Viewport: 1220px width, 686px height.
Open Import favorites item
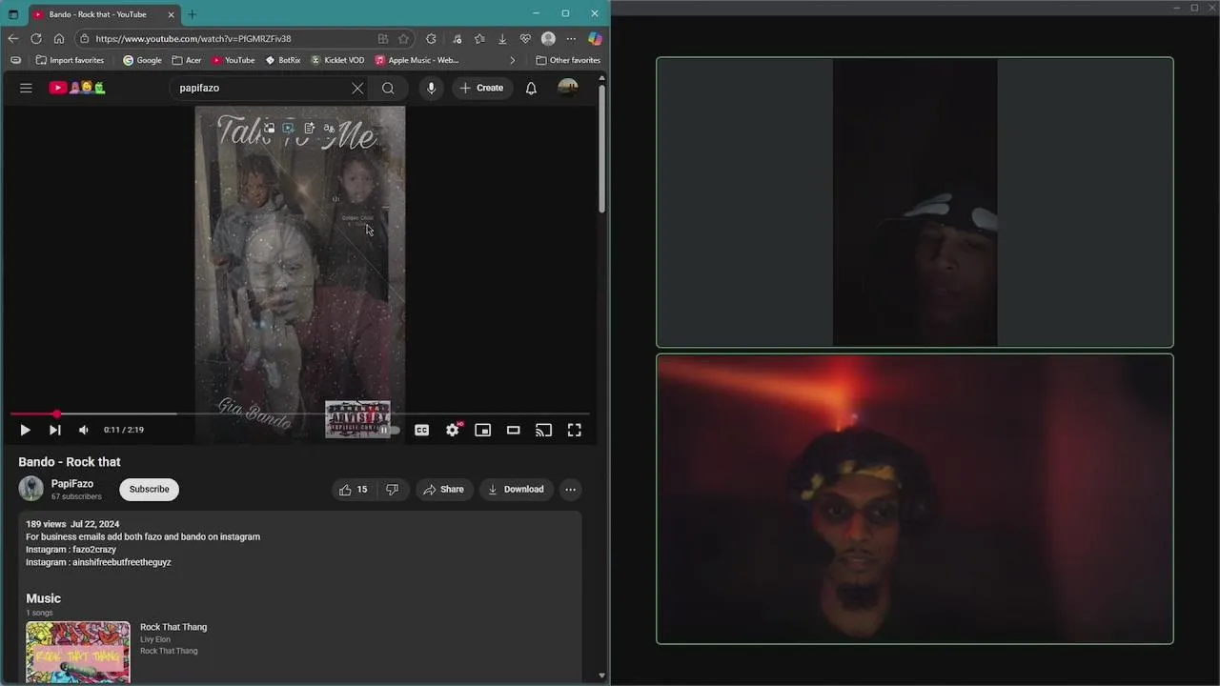click(x=70, y=60)
